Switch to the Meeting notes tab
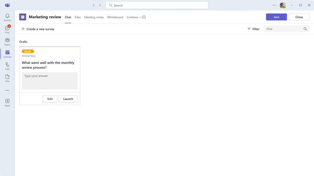The image size is (314, 176). coord(94,17)
